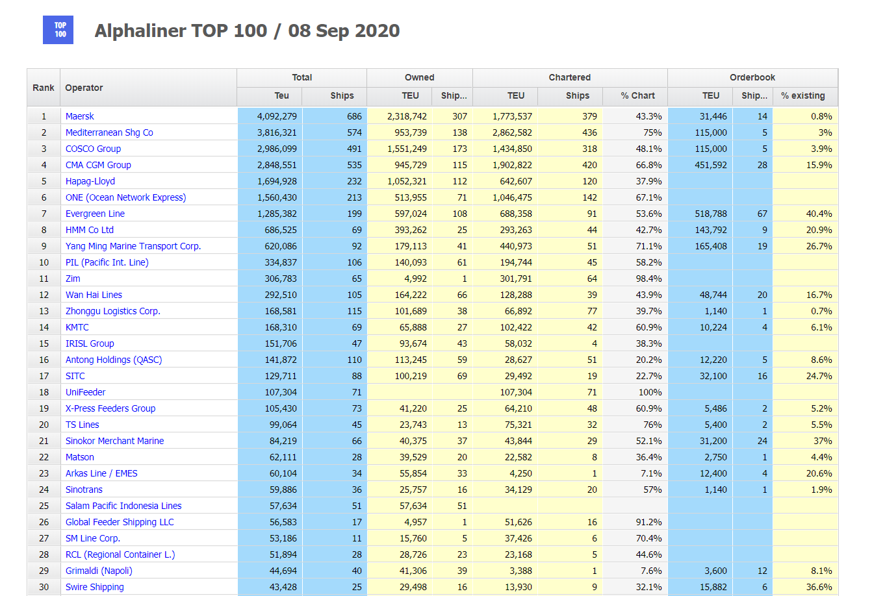Viewport: 872px width, 596px height.
Task: Open Arkas Line / EMES link
Action: (x=101, y=473)
